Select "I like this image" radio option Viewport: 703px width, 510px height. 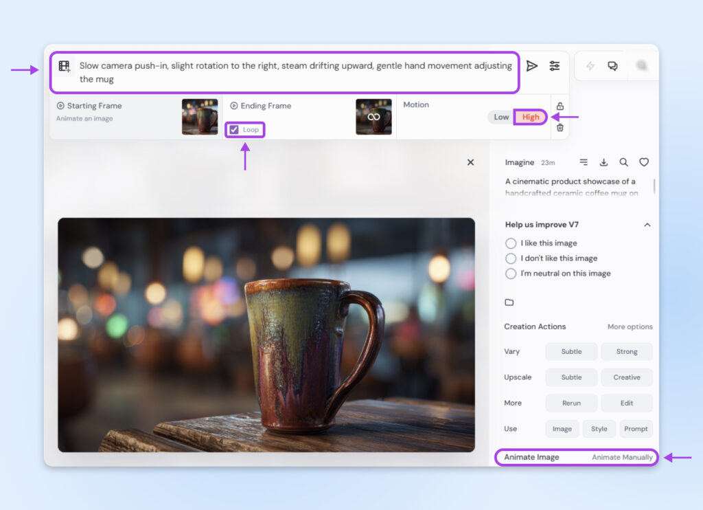coord(511,243)
